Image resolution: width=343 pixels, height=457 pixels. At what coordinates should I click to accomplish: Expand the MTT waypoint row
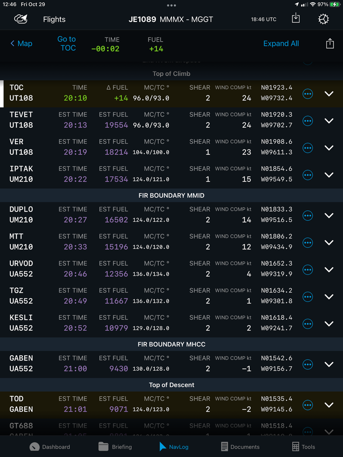(x=329, y=242)
